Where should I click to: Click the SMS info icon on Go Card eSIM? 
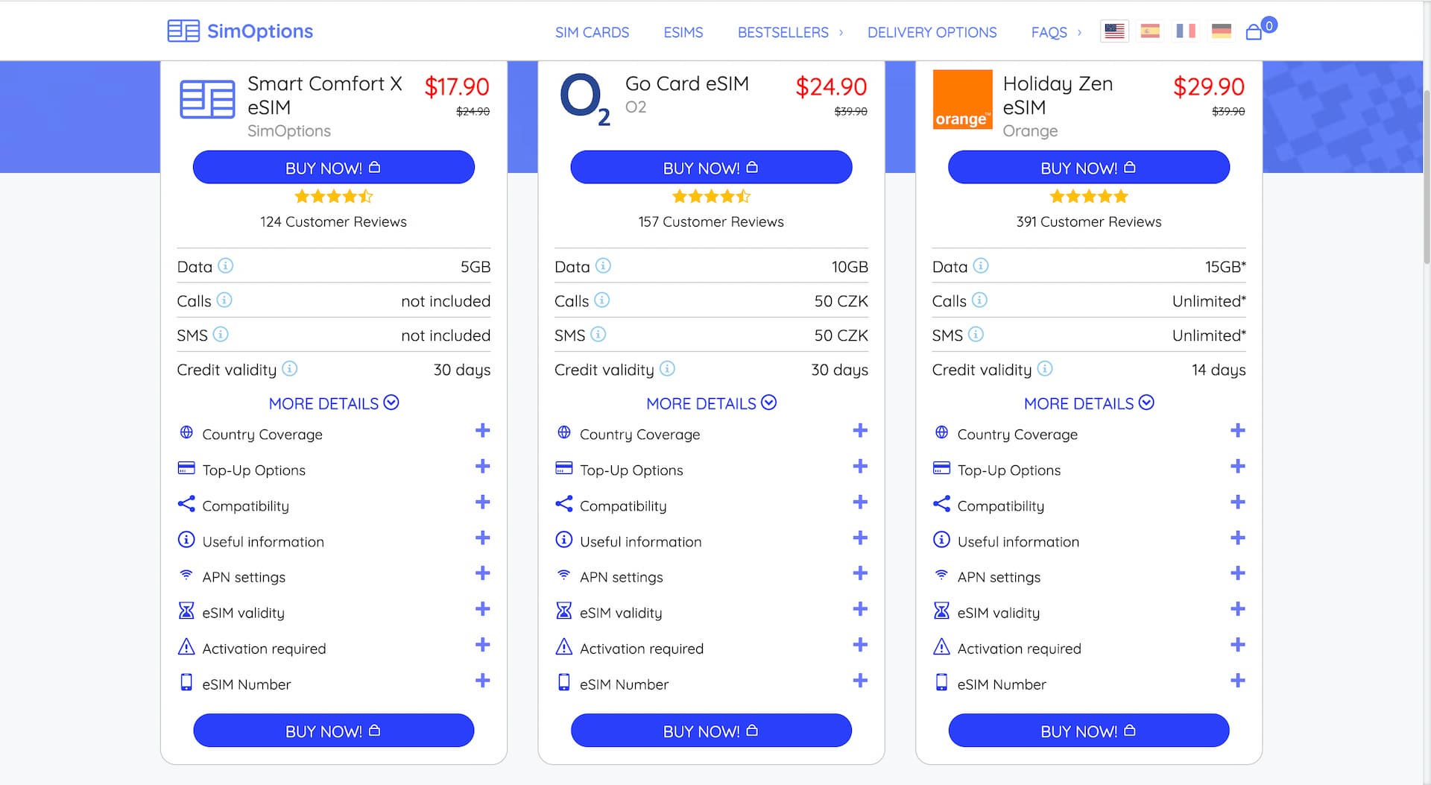(x=598, y=335)
